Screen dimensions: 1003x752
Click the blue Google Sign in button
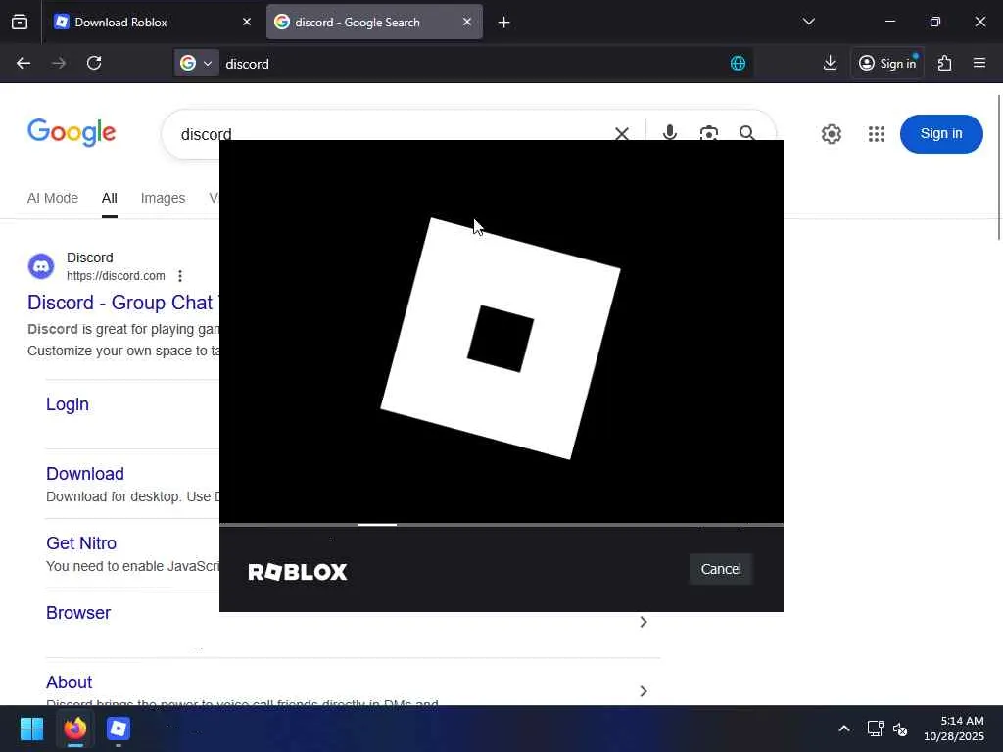pyautogui.click(x=941, y=133)
